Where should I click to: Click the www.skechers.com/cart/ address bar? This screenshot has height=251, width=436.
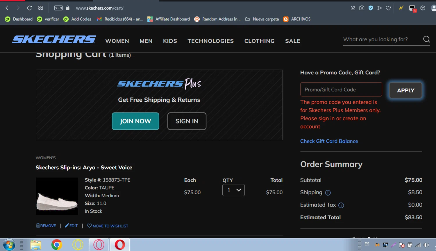click(100, 8)
